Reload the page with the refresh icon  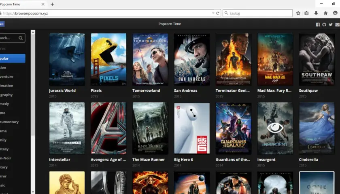click(x=218, y=13)
